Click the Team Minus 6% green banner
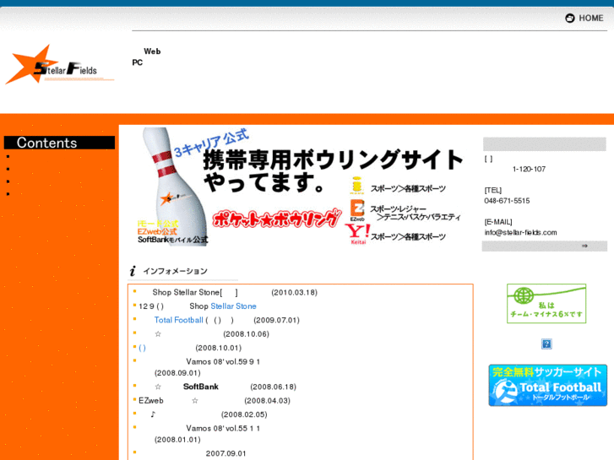614x460 pixels. click(x=546, y=303)
